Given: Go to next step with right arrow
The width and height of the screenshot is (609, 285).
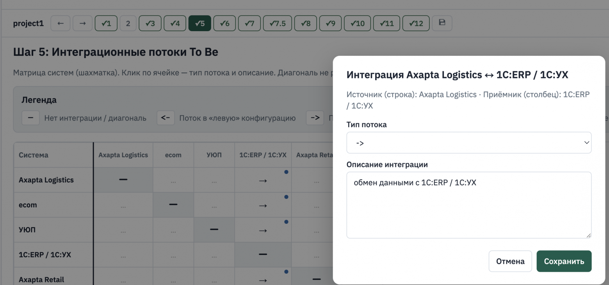Looking at the screenshot, I should [x=83, y=23].
